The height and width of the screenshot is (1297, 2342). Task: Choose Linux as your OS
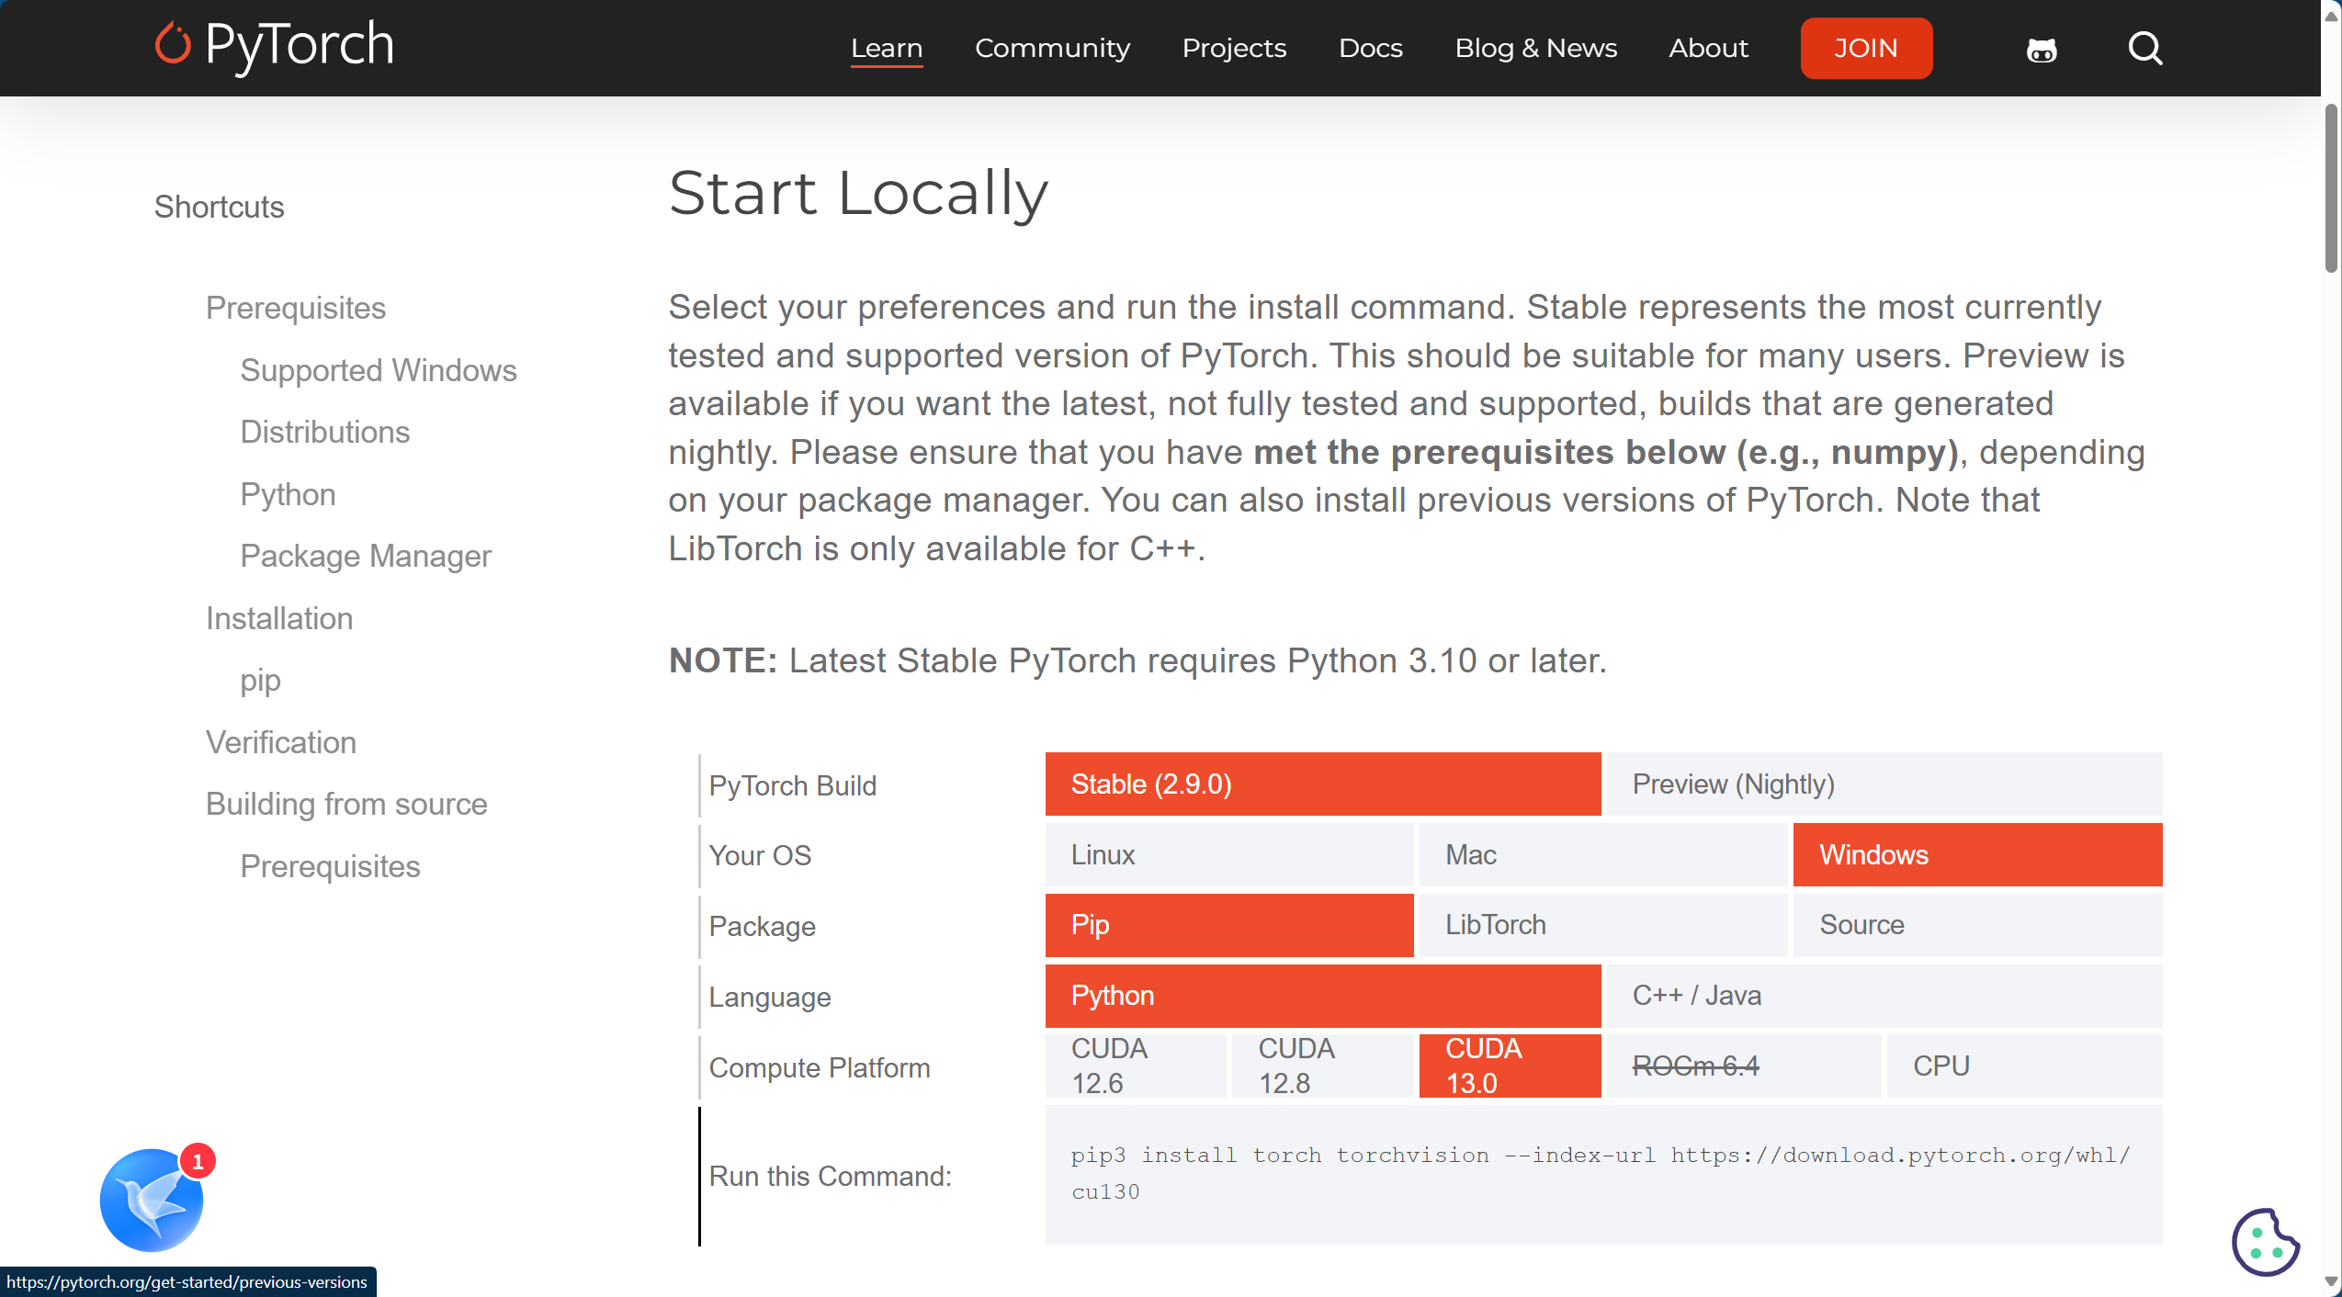click(x=1228, y=855)
